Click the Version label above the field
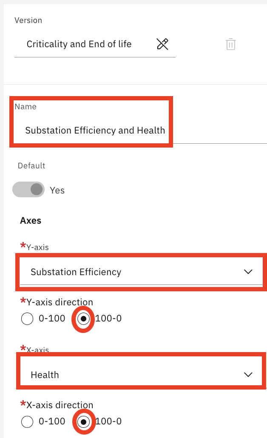The image size is (267, 438). pyautogui.click(x=28, y=20)
